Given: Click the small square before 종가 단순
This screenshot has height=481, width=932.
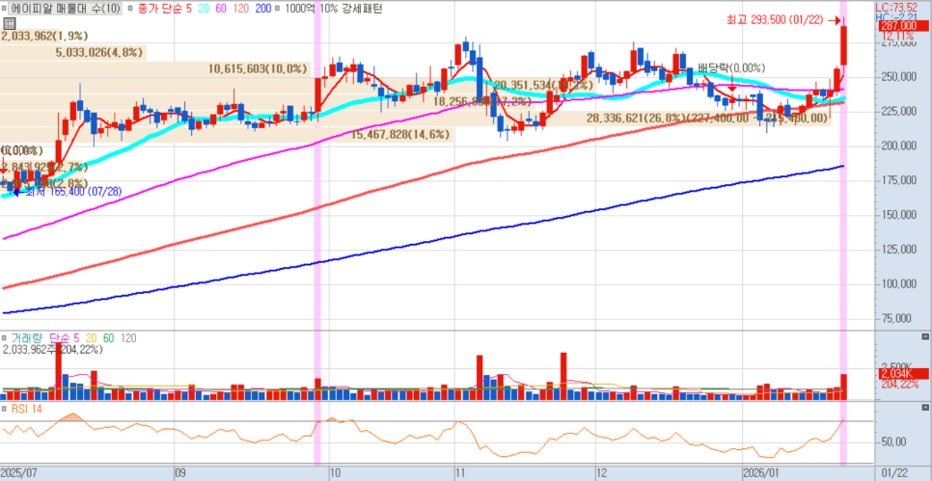Looking at the screenshot, I should point(130,9).
